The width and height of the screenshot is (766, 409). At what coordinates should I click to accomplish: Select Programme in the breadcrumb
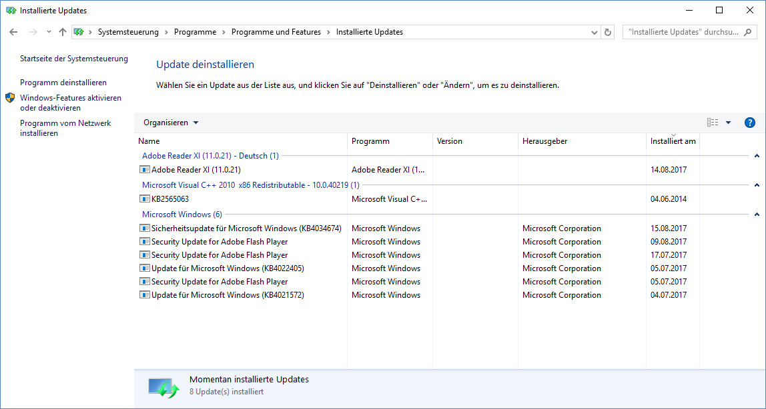click(195, 32)
